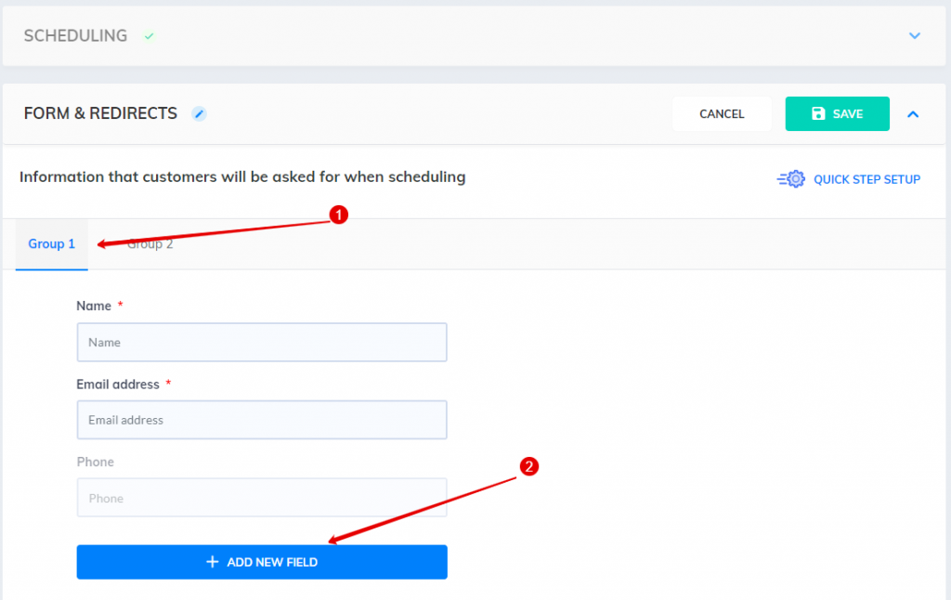Image resolution: width=951 pixels, height=600 pixels.
Task: Focus the Phone input field
Action: (x=262, y=498)
